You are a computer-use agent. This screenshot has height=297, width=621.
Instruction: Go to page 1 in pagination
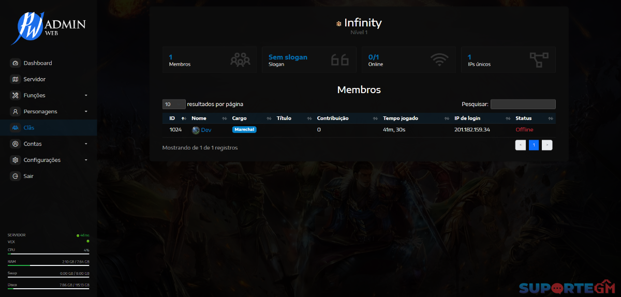pyautogui.click(x=534, y=145)
